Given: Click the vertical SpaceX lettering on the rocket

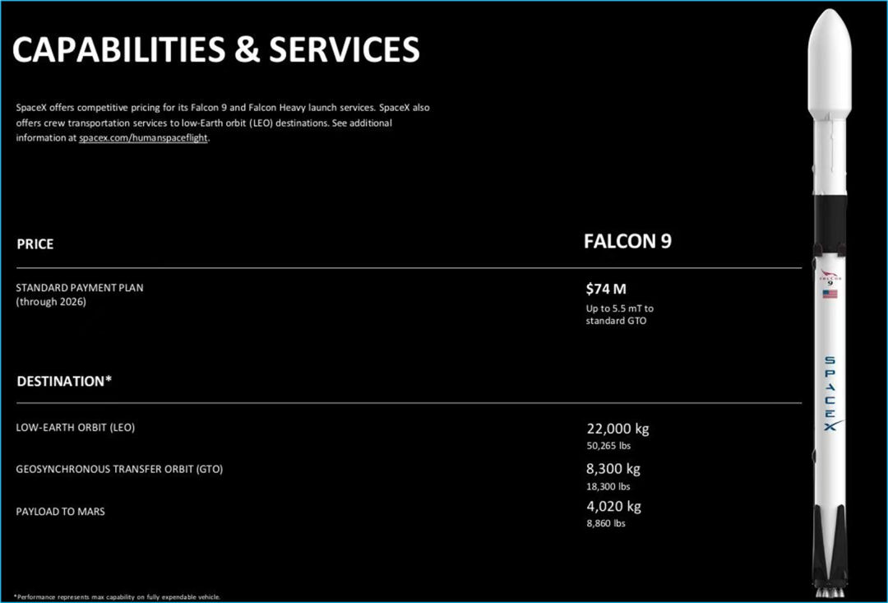Looking at the screenshot, I should [x=830, y=395].
